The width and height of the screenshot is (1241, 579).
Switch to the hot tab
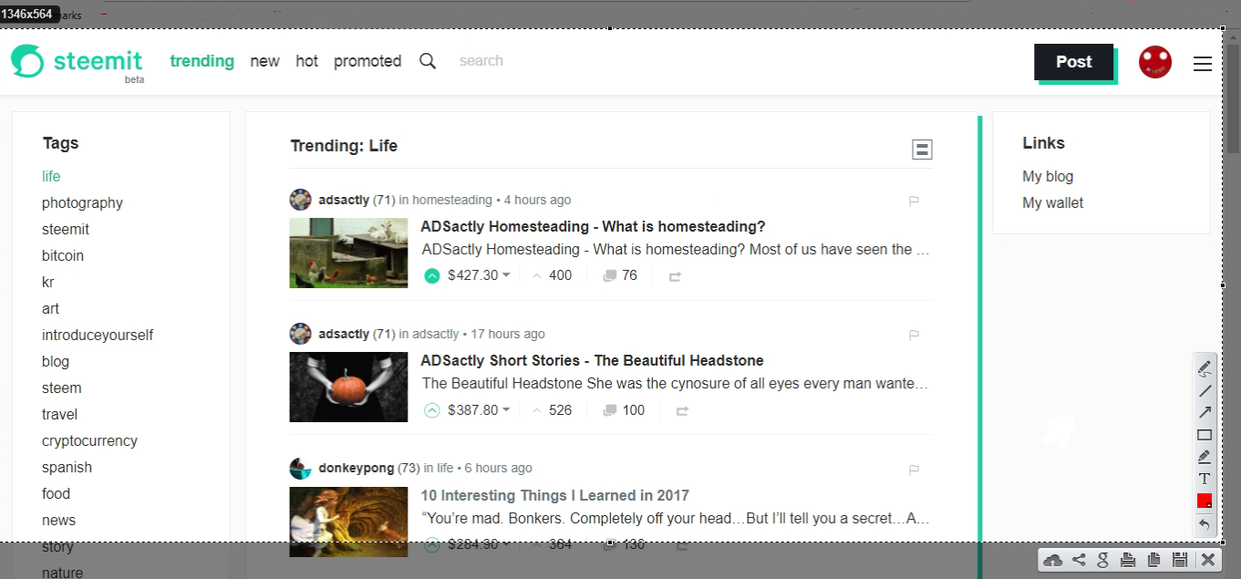click(x=306, y=61)
